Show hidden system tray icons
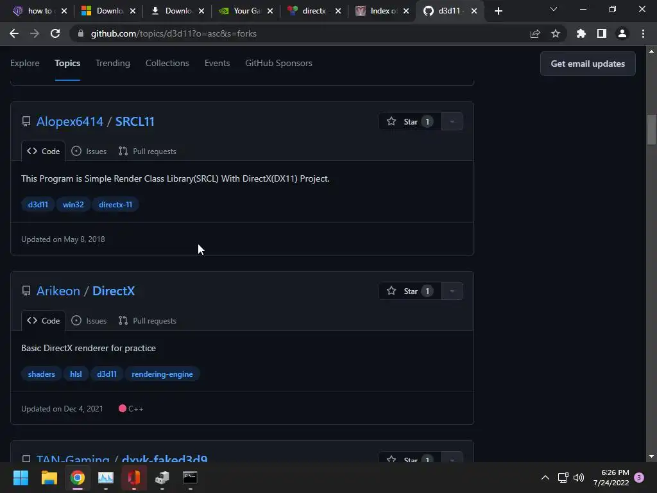Screen dimensions: 657x493 click(x=545, y=478)
